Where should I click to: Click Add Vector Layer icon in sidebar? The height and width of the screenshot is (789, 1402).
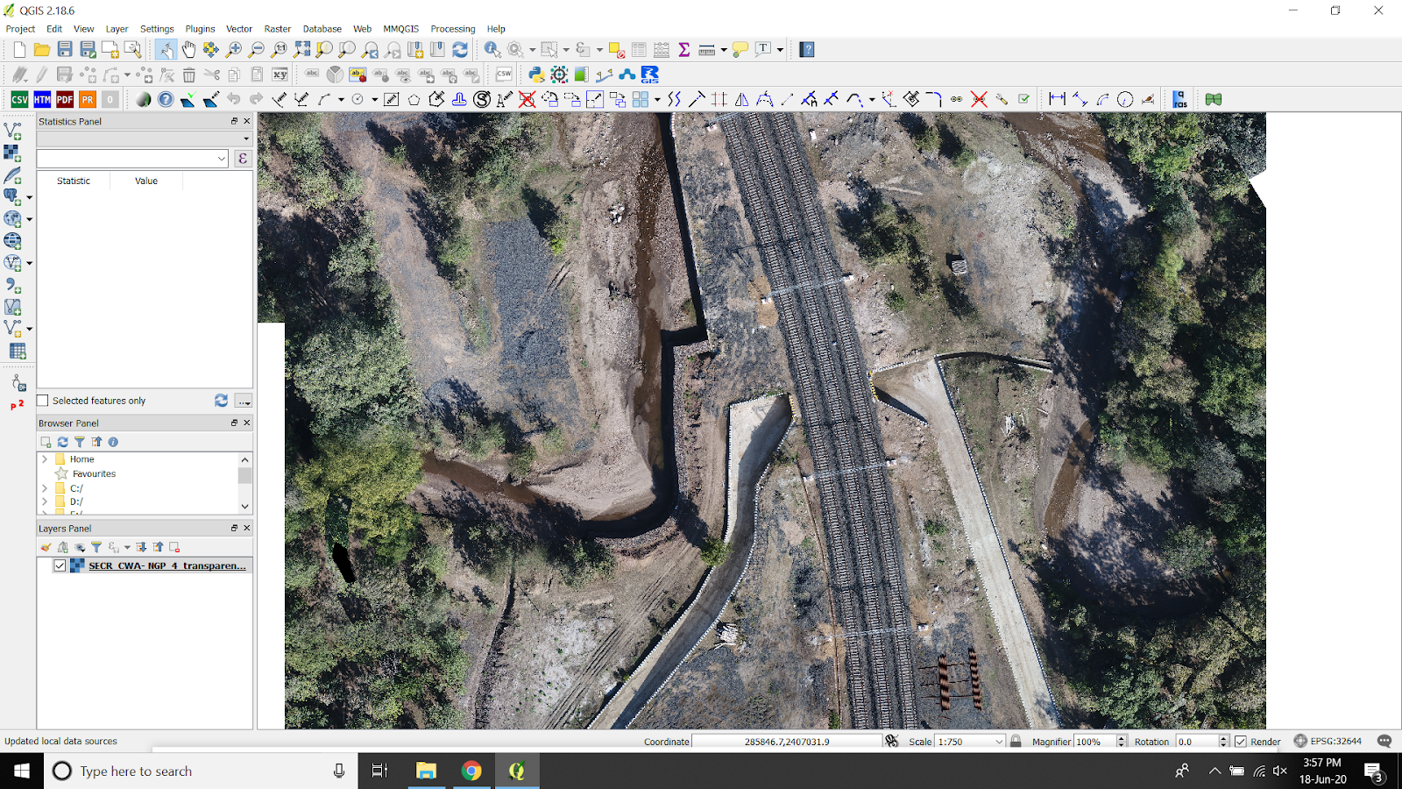coord(12,131)
